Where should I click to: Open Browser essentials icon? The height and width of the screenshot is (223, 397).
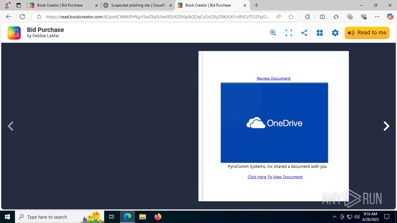click(x=364, y=17)
